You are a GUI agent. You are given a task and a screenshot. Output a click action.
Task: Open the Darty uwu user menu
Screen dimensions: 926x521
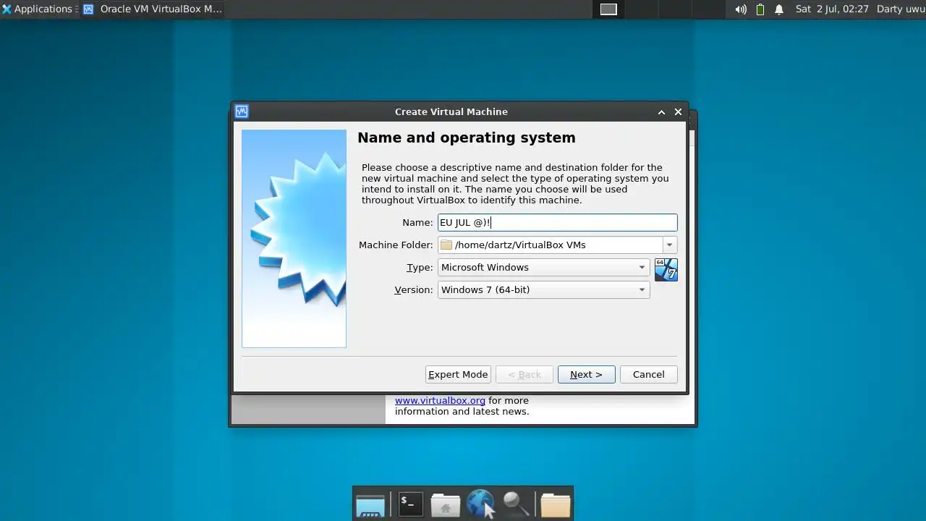901,9
